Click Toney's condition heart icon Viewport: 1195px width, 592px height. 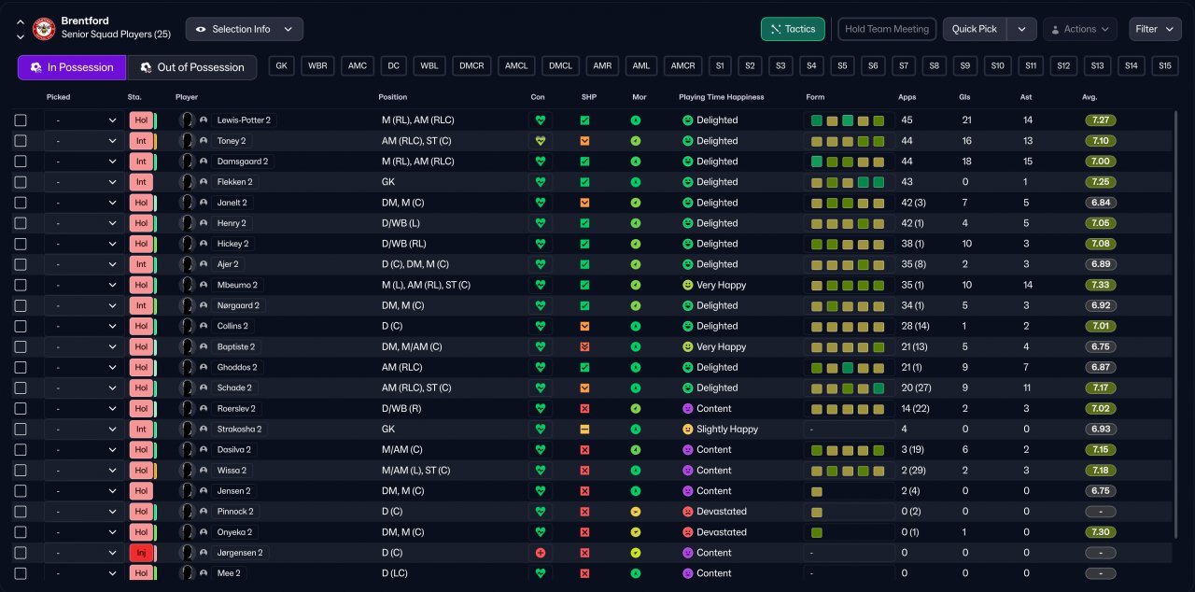[x=540, y=141]
